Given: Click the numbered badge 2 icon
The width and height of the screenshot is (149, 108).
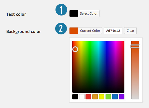Looking at the screenshot, I should [61, 29].
